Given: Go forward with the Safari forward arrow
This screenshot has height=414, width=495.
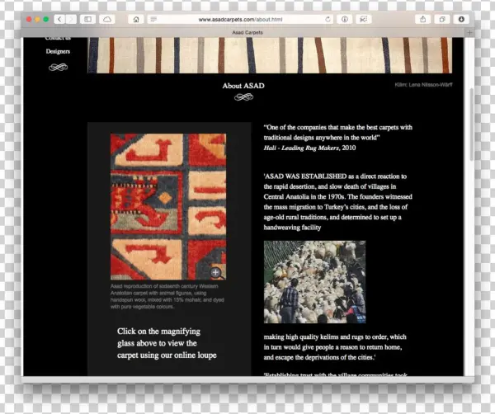Looking at the screenshot, I should pos(71,19).
